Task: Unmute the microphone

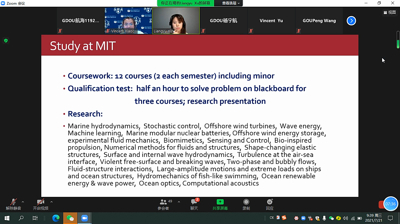Action: [x=13, y=202]
